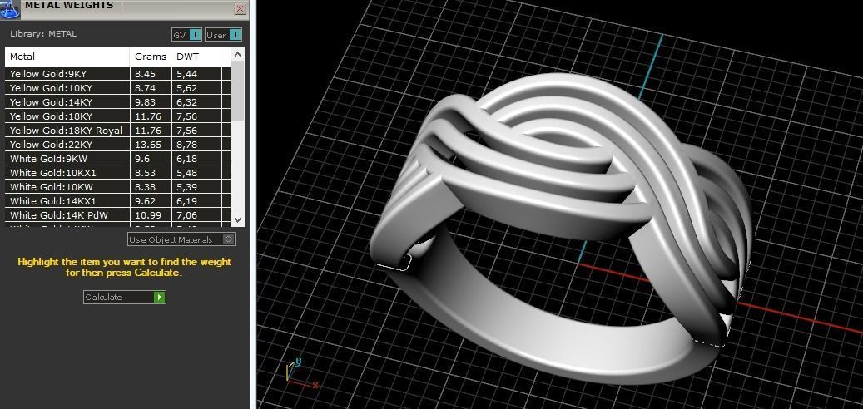Select the White Gold:14KX1 row
Screen dimensions: 863x409
[x=118, y=201]
